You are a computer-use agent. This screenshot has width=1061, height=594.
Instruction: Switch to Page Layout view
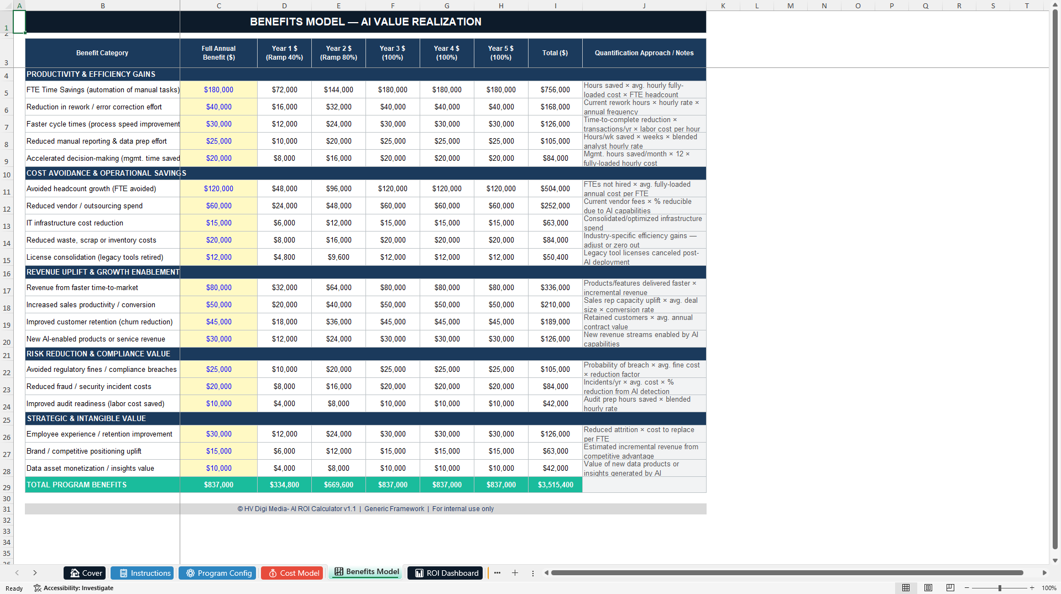(928, 588)
